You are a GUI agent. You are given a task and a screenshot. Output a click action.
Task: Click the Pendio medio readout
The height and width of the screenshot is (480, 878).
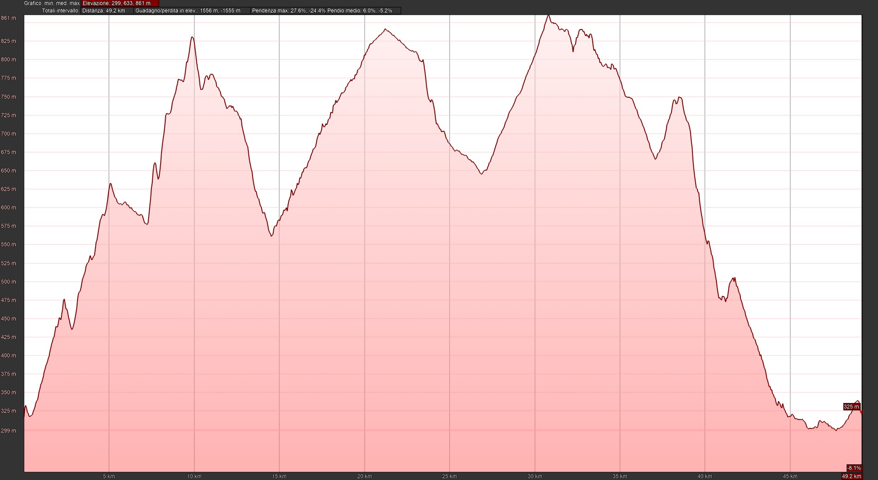point(363,11)
